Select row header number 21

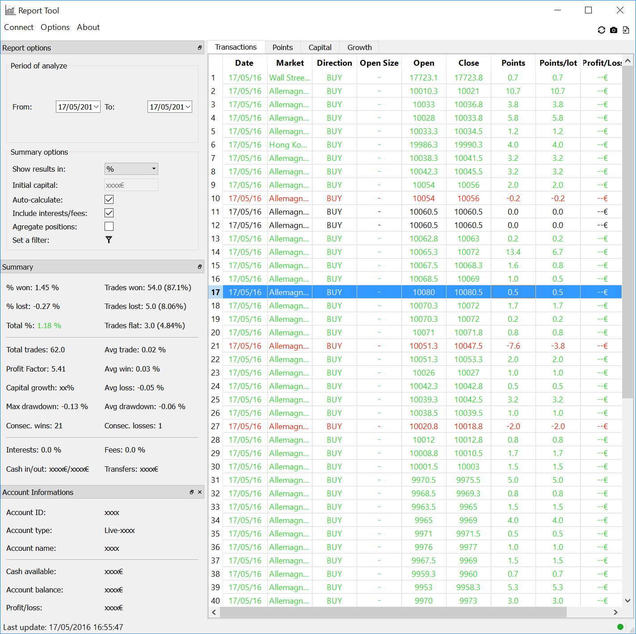click(215, 346)
